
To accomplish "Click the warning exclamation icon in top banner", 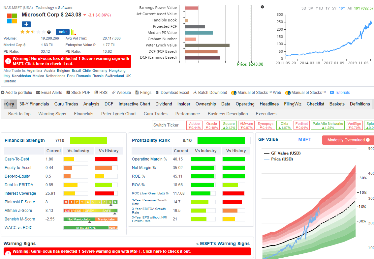I will (x=8, y=61).
